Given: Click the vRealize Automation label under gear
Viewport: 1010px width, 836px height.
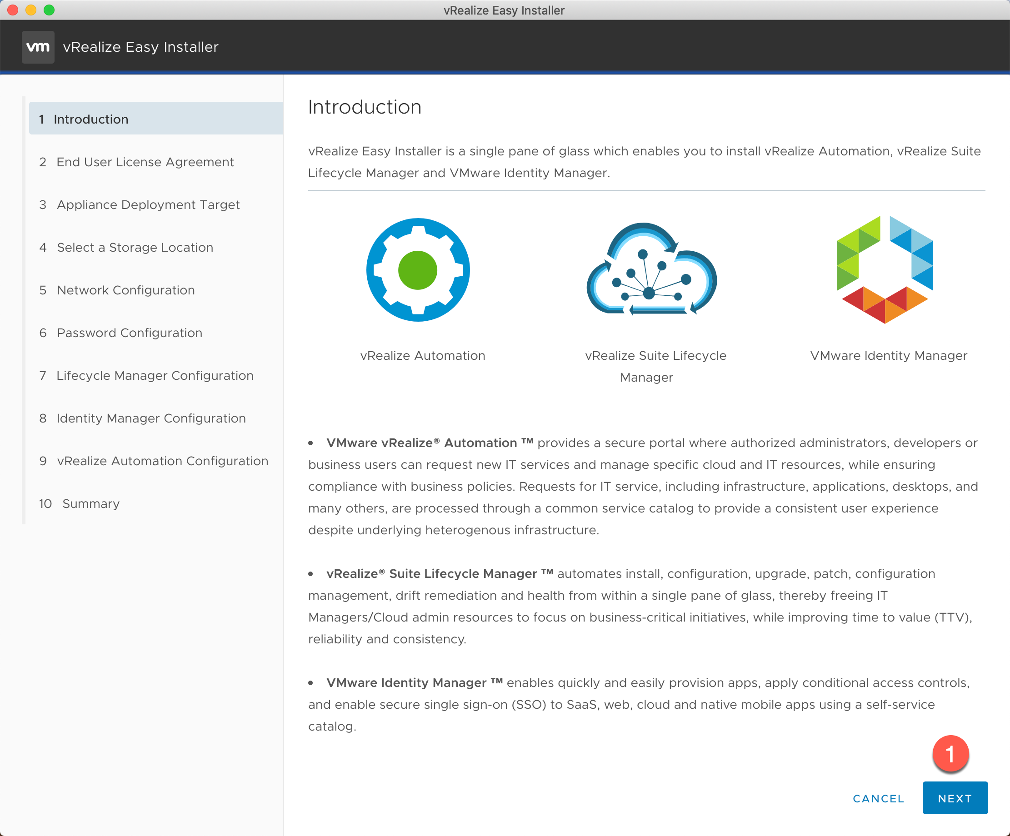Looking at the screenshot, I should (x=423, y=356).
